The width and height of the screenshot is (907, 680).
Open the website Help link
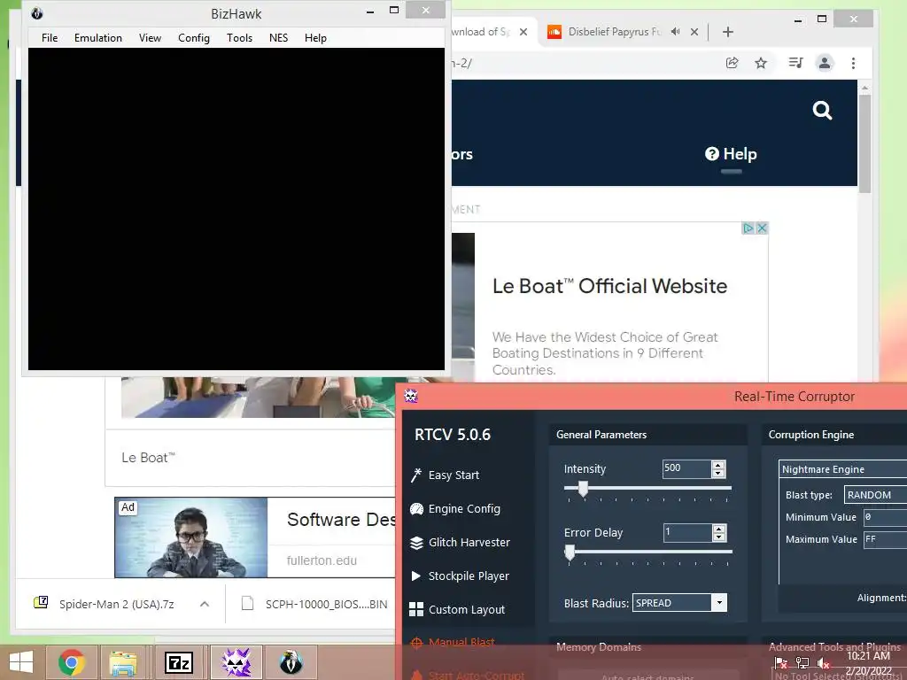click(731, 154)
